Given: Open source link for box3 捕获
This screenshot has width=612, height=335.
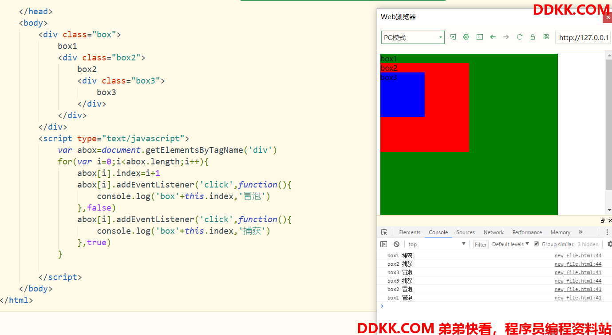Looking at the screenshot, I should tap(578, 281).
